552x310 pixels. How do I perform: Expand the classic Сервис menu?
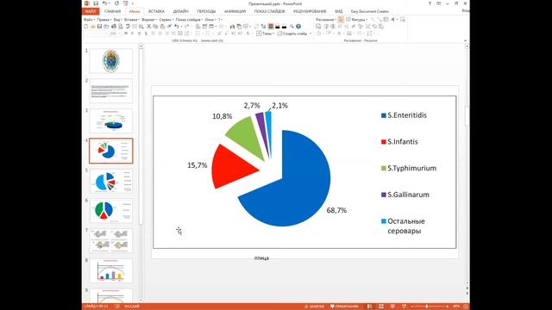tap(166, 20)
